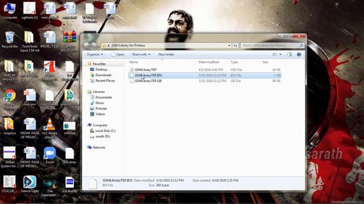The width and height of the screenshot is (364, 204).
Task: Select the Untitled desktop icon
Action: (x=69, y=129)
